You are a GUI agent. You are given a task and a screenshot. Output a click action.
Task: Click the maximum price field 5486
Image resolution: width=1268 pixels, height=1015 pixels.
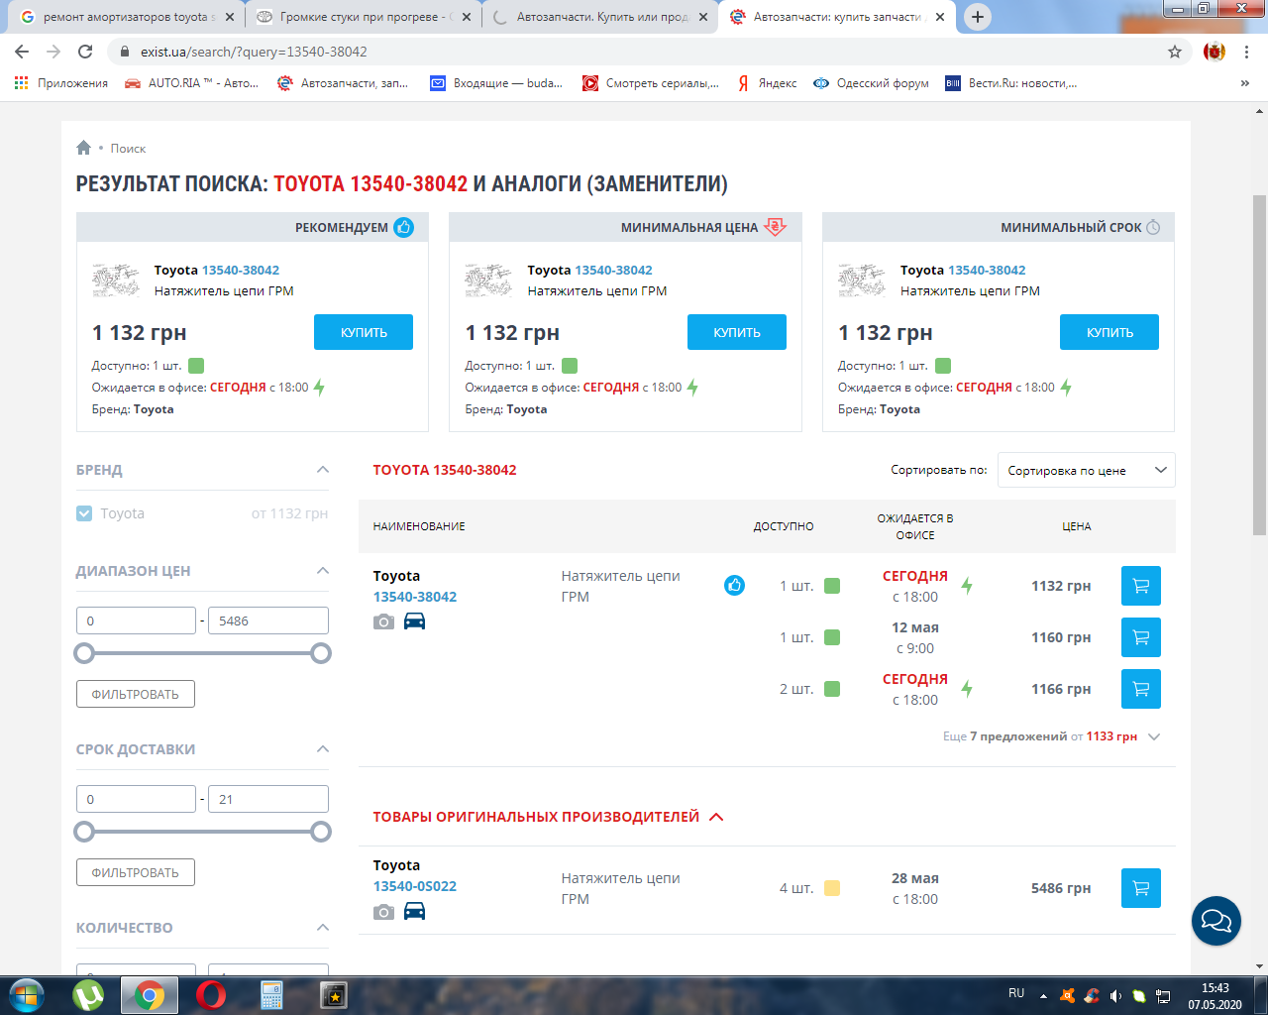pyautogui.click(x=267, y=620)
